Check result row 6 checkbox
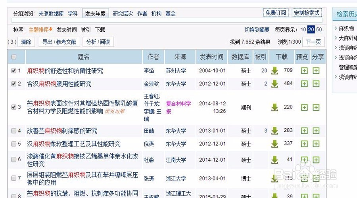This screenshot has height=198, width=357. 13,159
